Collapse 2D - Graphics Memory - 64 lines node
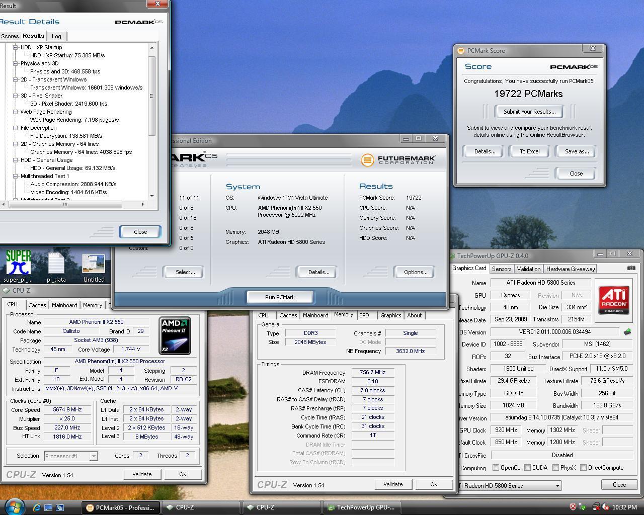 click(x=15, y=144)
